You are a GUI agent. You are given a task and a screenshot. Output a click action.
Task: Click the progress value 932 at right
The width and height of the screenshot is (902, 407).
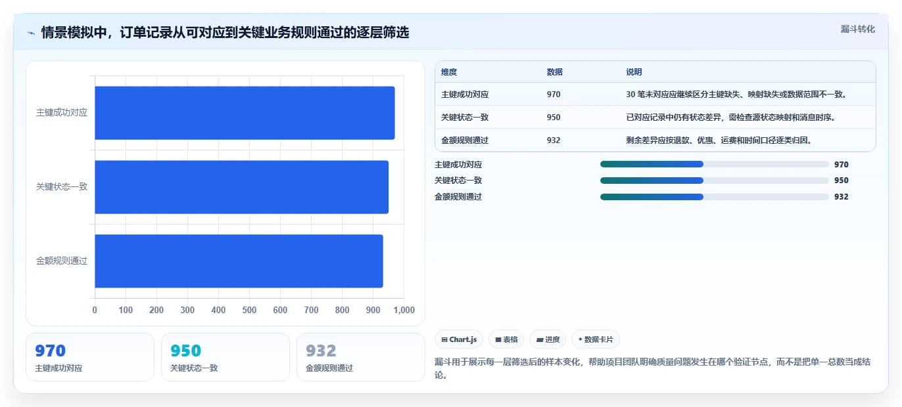[842, 197]
